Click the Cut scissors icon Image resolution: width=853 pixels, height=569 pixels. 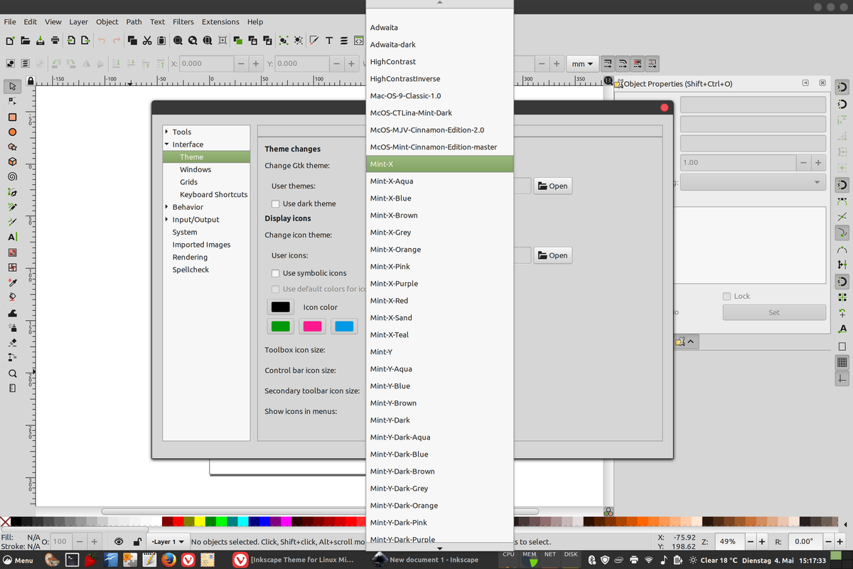(147, 41)
